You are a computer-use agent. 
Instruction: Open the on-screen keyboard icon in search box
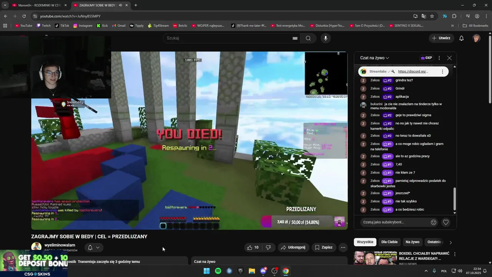295,38
